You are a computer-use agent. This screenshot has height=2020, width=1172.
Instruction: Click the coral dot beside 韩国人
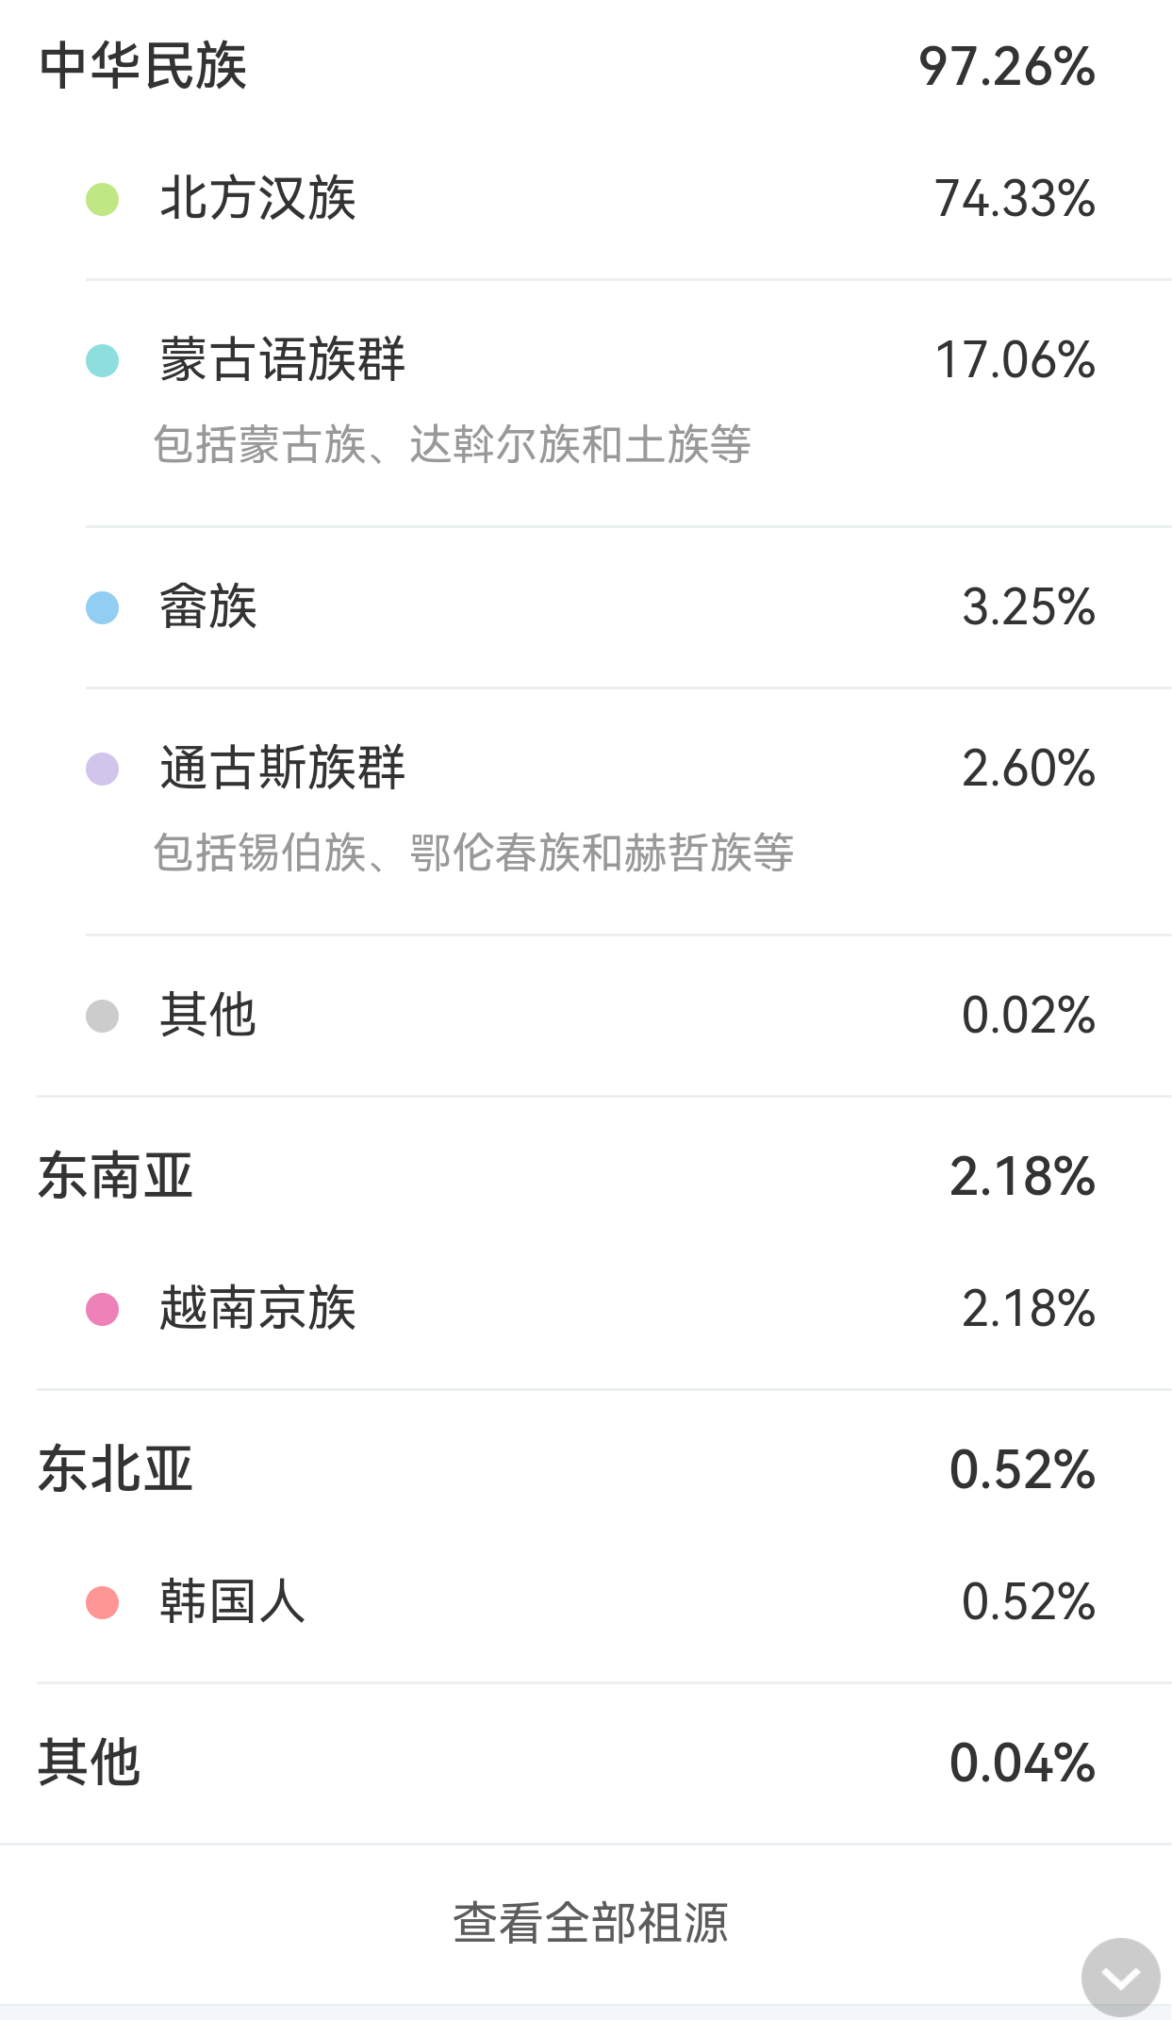coord(102,1602)
